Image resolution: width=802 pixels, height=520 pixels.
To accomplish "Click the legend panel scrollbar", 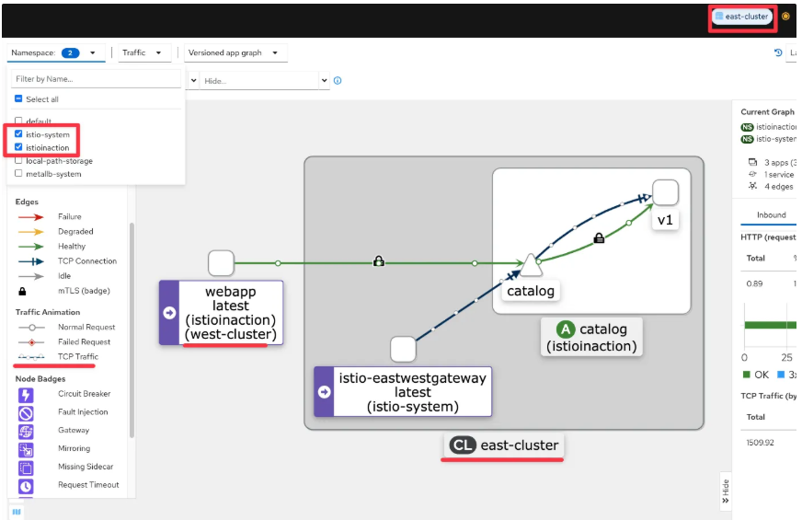I will pyautogui.click(x=132, y=330).
